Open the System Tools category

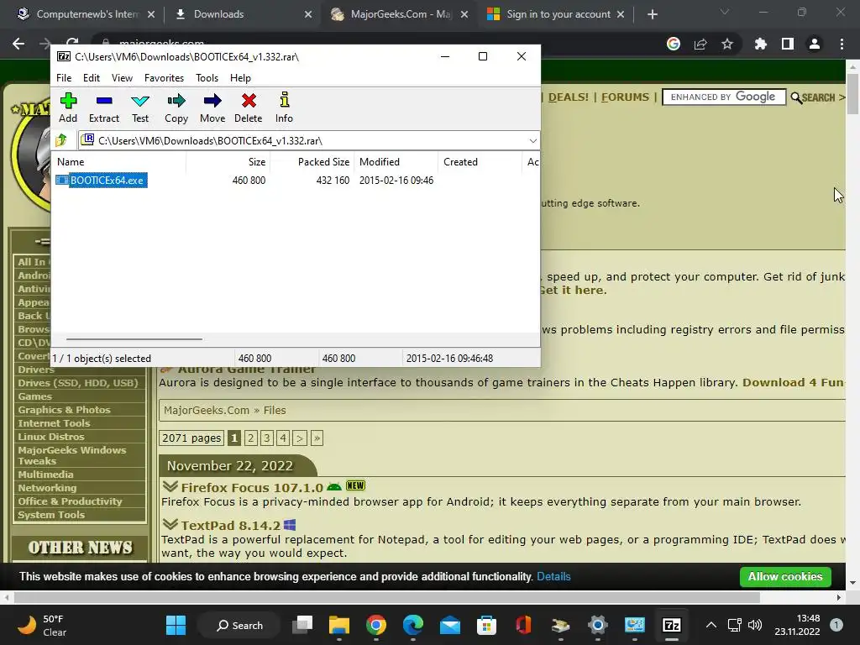pyautogui.click(x=51, y=515)
